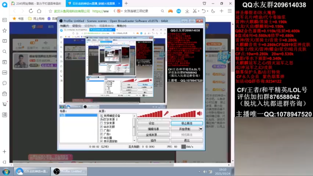
Task: Enable the 文字来源 source checkbox
Action: [x=101, y=123]
